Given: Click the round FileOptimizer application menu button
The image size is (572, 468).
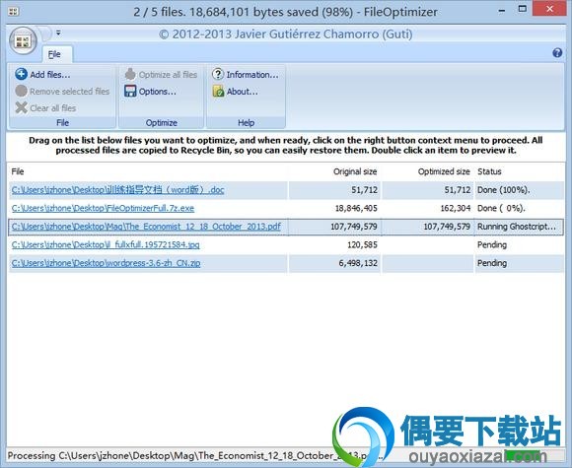Looking at the screenshot, I should tap(23, 40).
